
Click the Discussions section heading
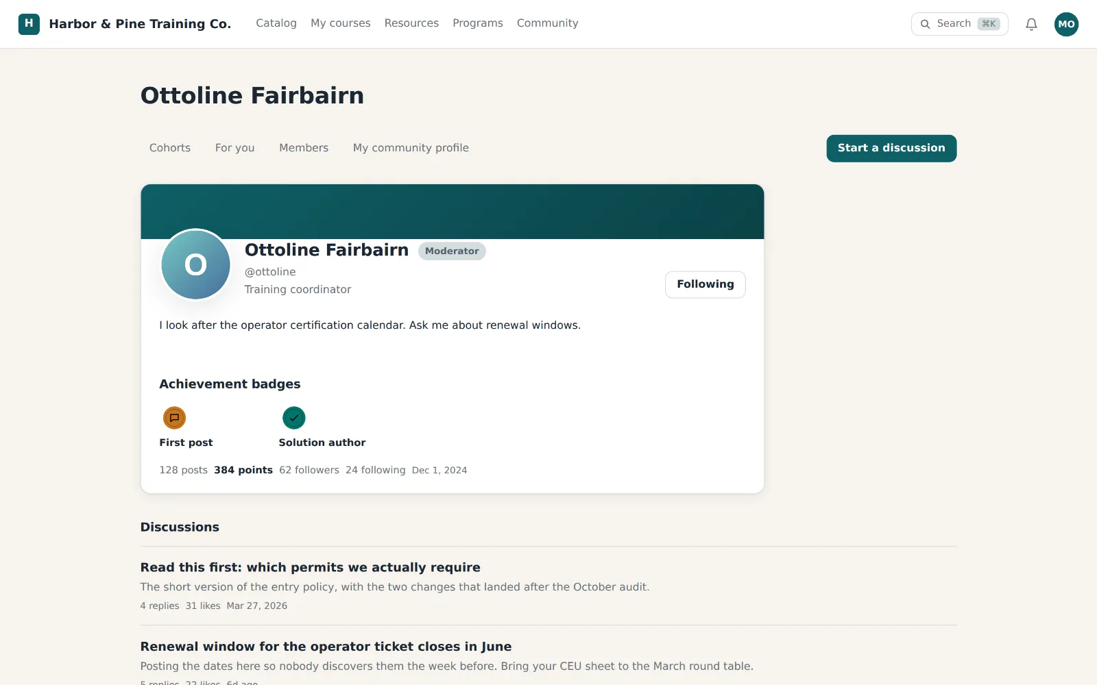coord(180,527)
